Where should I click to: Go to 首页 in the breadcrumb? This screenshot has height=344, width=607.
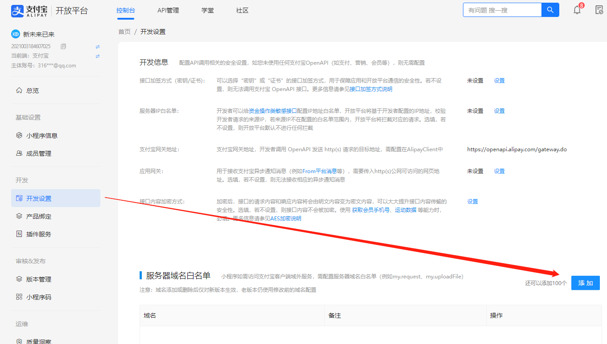[124, 32]
